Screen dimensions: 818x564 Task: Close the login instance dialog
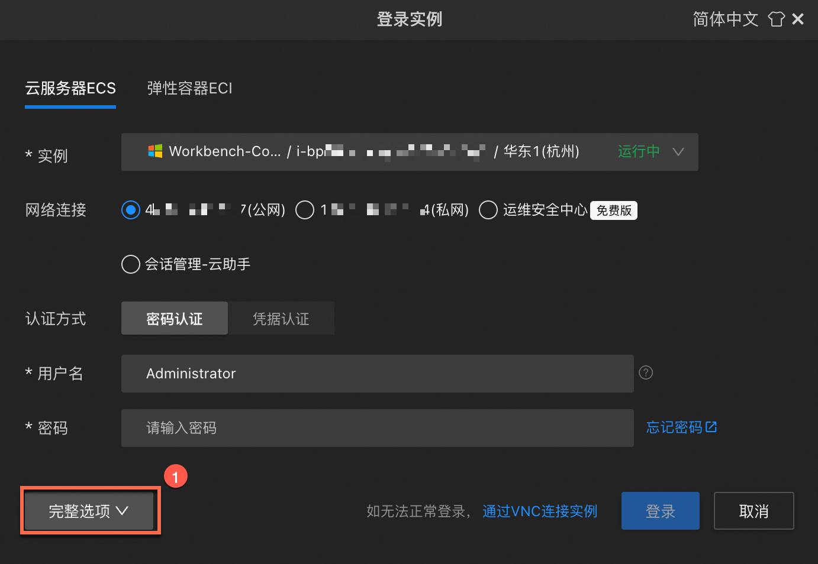point(798,20)
